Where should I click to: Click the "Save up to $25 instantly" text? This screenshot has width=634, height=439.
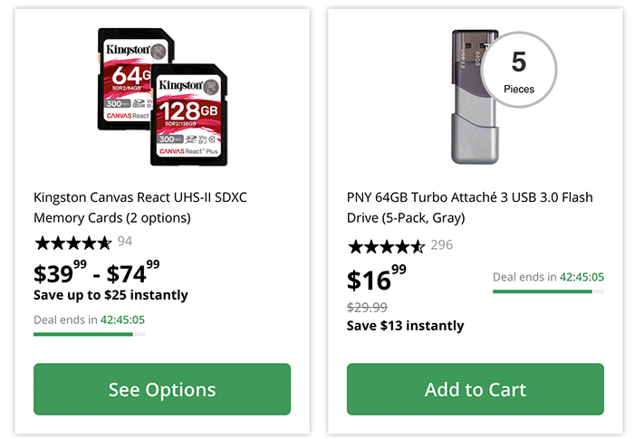(110, 295)
